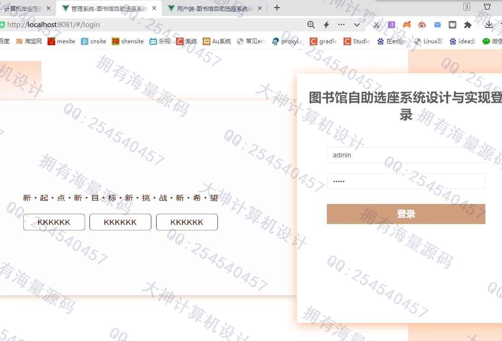Open the proxyLo bookmark
This screenshot has height=341, width=502.
coord(287,41)
